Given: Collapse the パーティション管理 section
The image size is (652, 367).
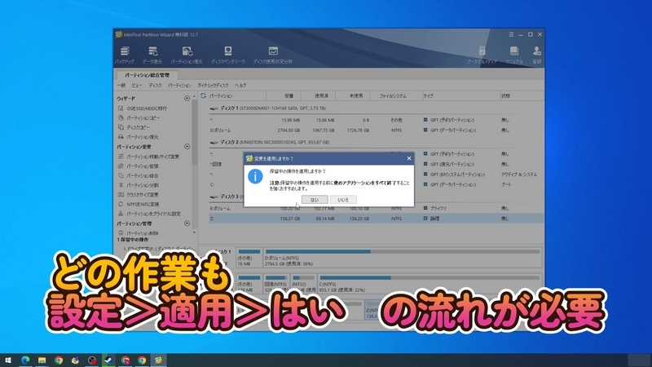Looking at the screenshot, I should tap(187, 223).
